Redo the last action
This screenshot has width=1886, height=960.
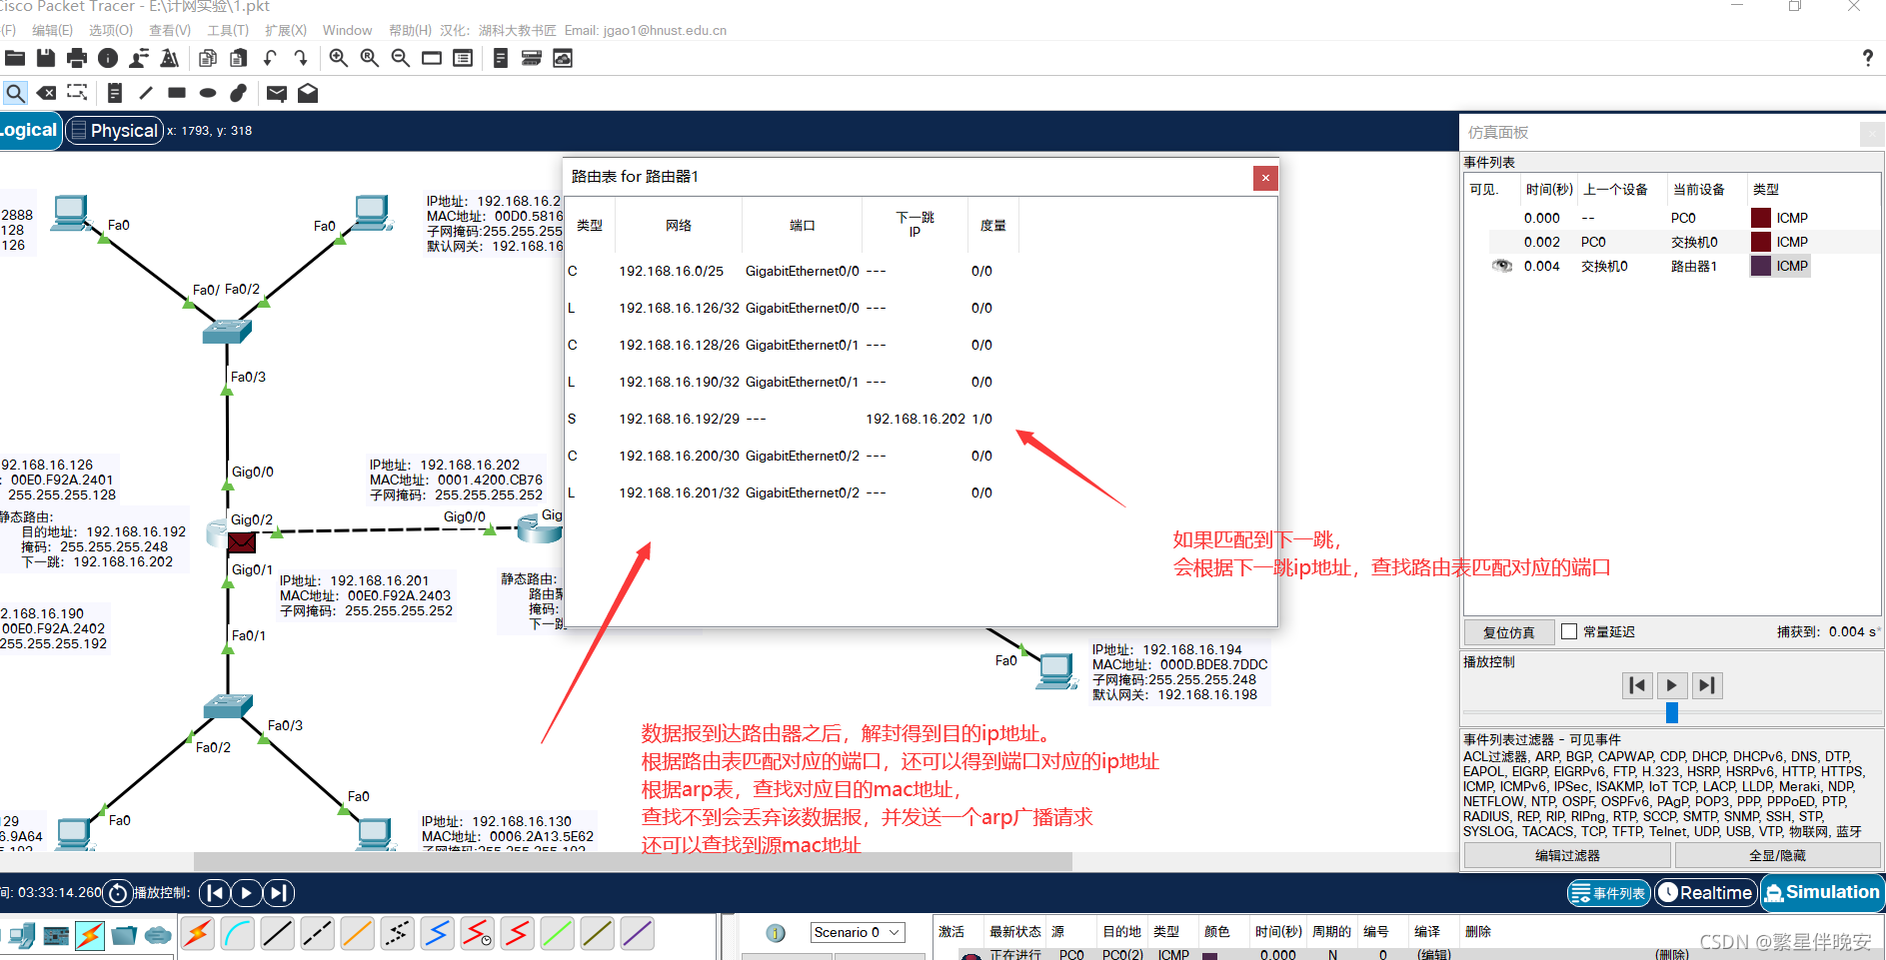(x=301, y=58)
